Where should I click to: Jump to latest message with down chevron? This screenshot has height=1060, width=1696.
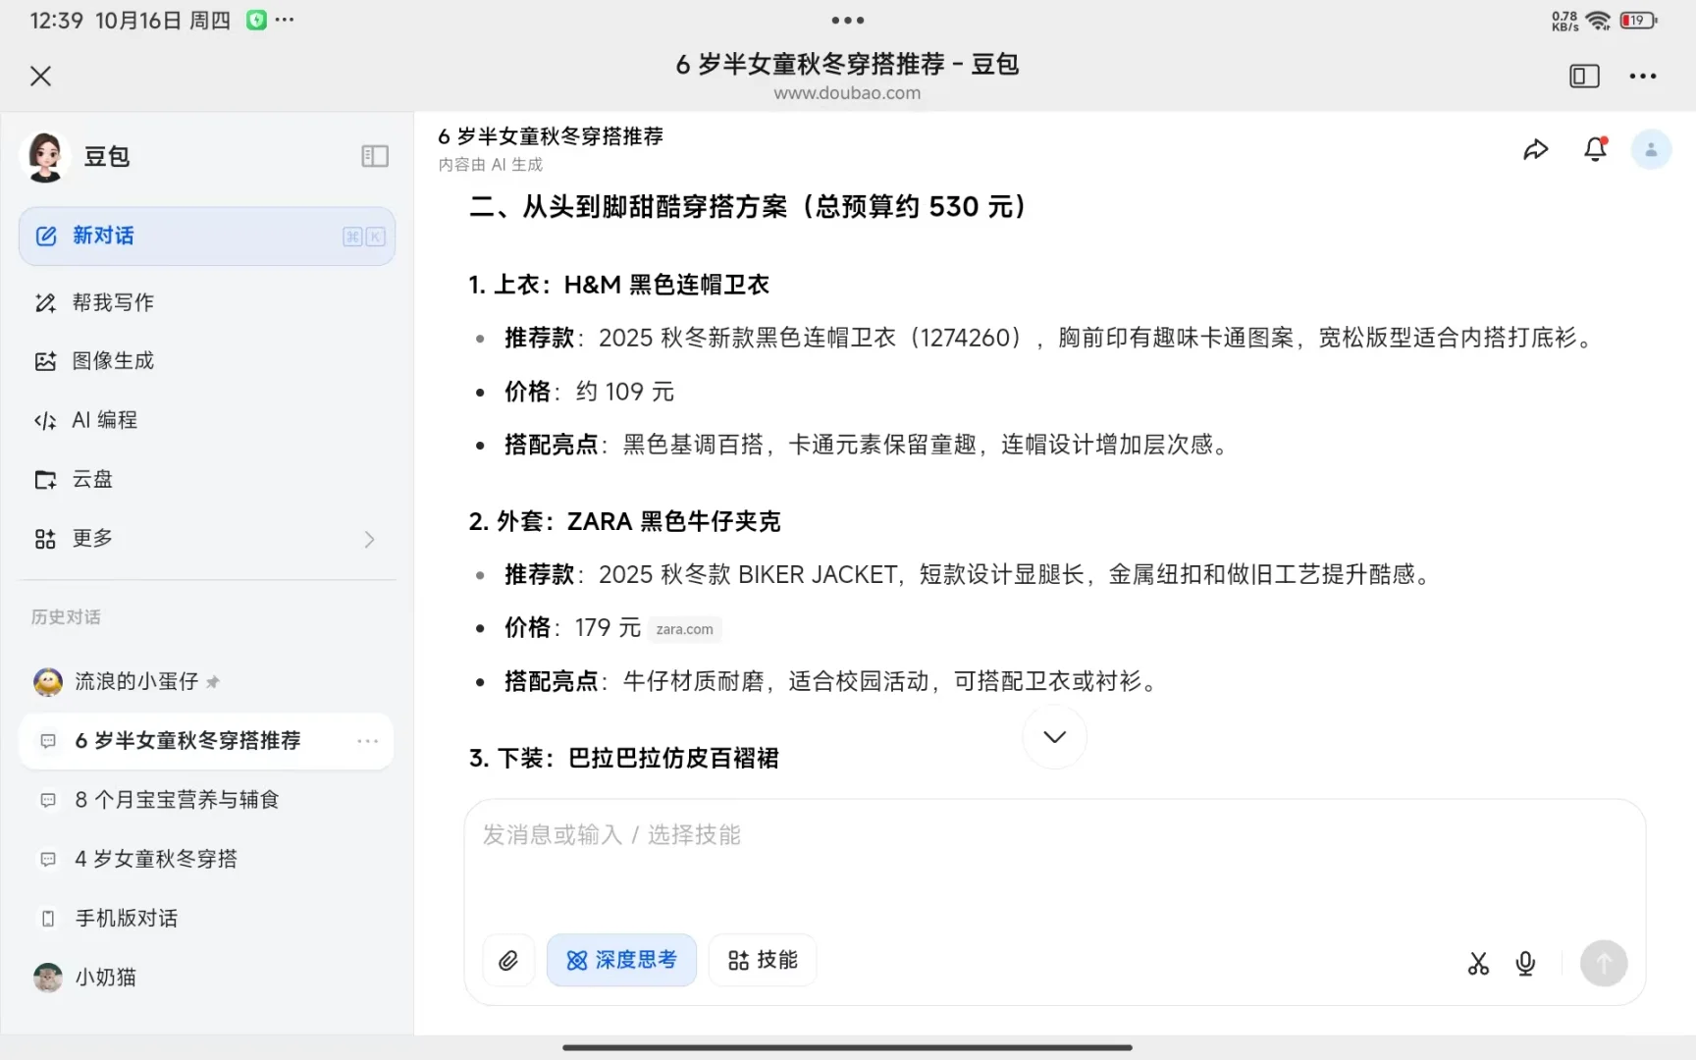tap(1054, 737)
